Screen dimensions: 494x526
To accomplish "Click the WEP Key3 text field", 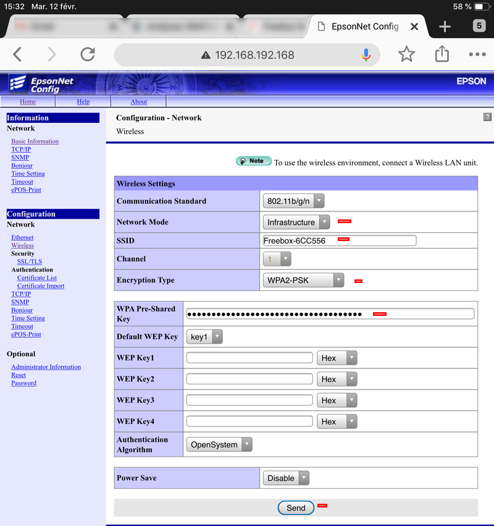I will tap(249, 400).
